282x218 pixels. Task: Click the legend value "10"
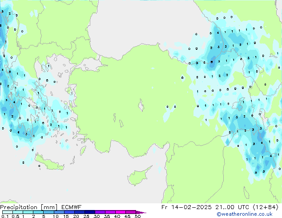[56, 216]
